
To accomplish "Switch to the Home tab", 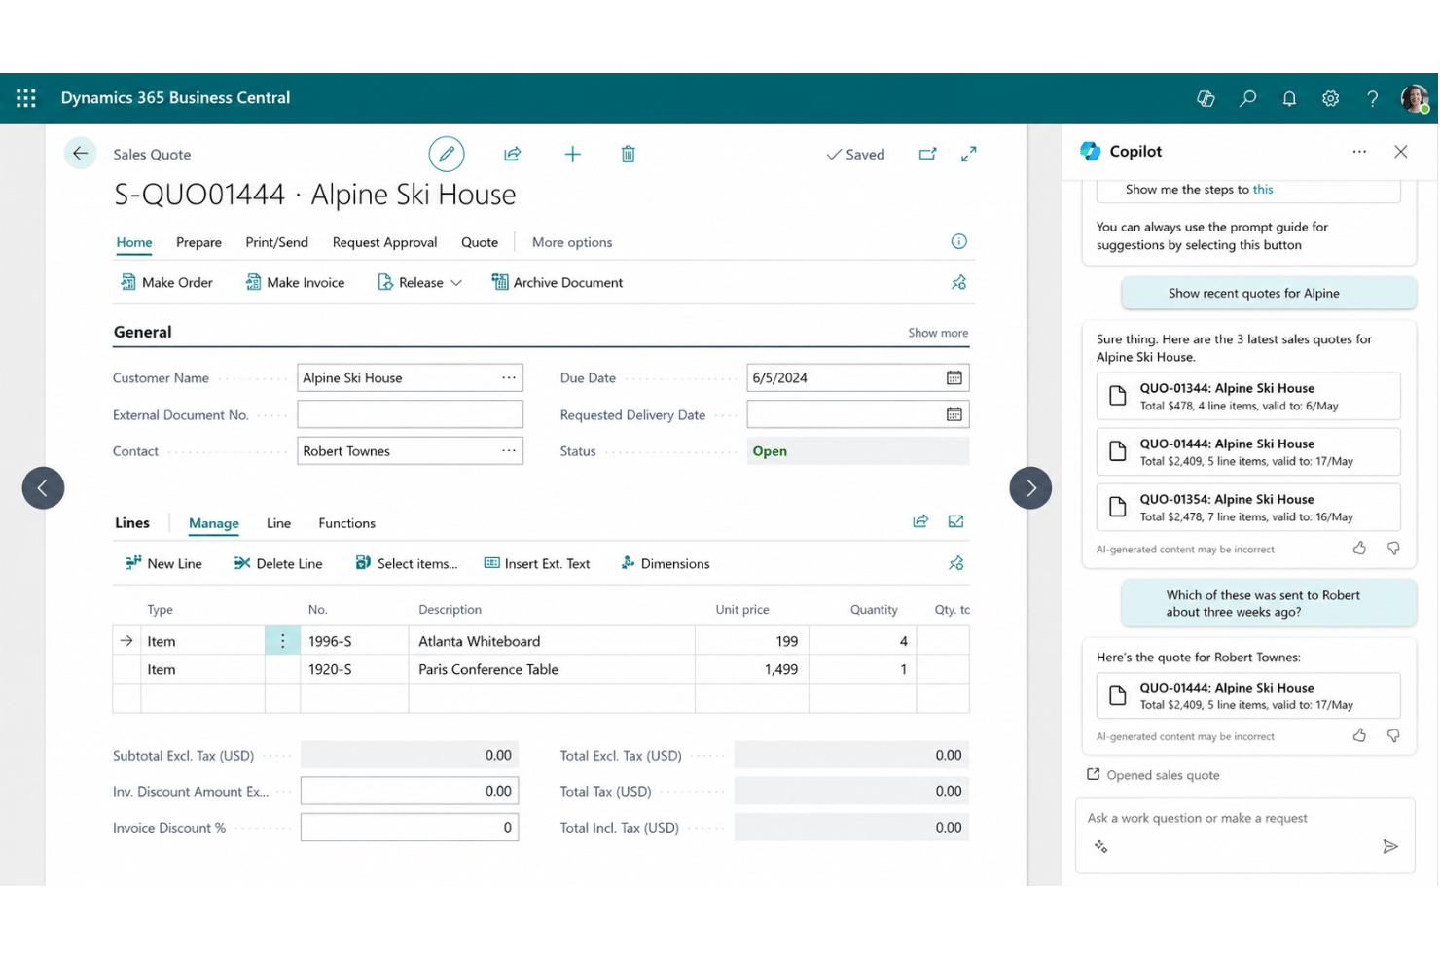I will click(134, 242).
